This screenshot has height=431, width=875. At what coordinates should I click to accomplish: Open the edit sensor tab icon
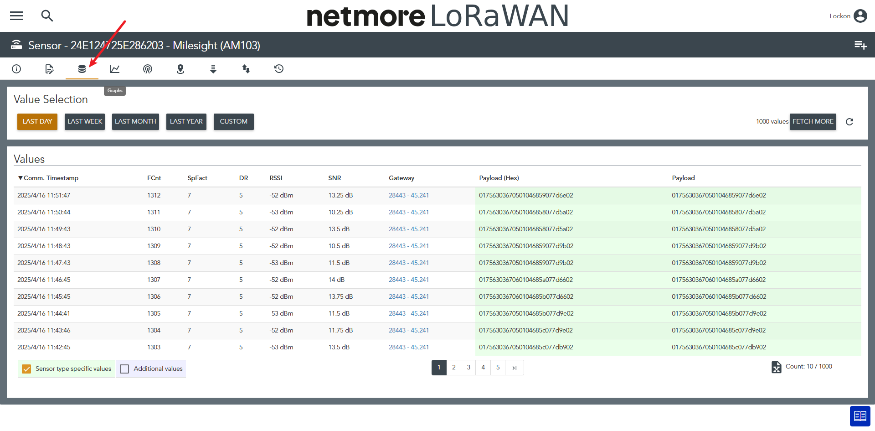pos(49,69)
